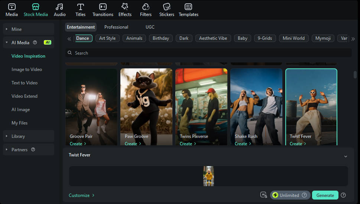Open Customize options

pos(81,195)
